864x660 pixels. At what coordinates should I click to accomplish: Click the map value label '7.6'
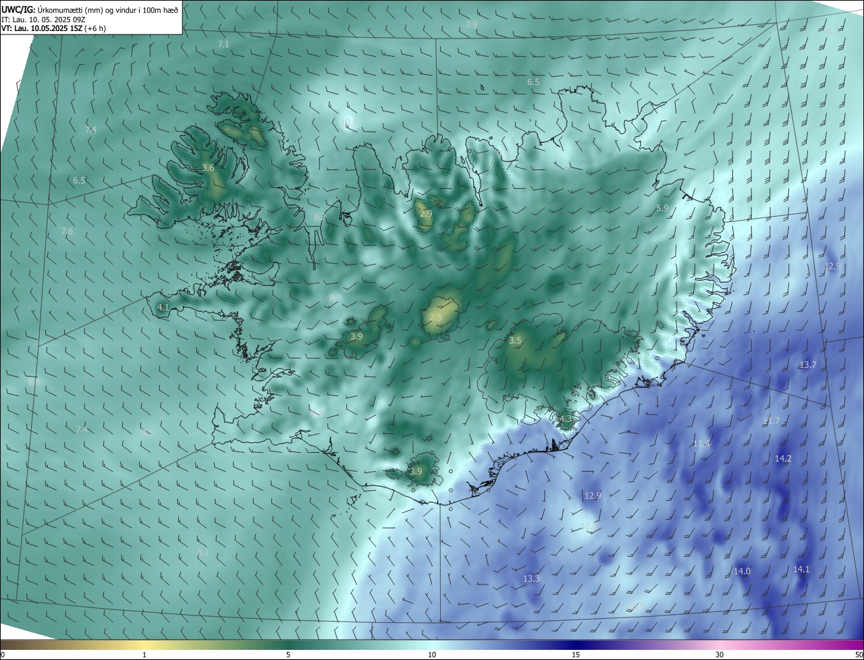[67, 231]
